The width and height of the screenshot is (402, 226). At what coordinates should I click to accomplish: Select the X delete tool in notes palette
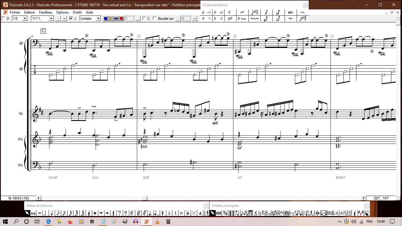[194, 213]
